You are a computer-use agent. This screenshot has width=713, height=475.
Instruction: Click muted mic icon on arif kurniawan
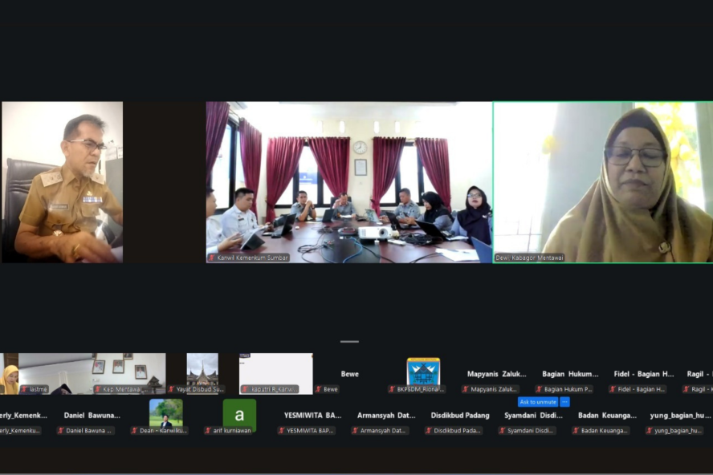coord(209,431)
